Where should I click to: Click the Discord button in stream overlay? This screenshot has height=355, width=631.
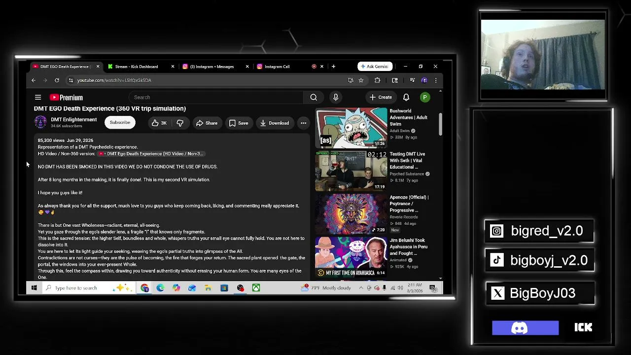coord(526,328)
